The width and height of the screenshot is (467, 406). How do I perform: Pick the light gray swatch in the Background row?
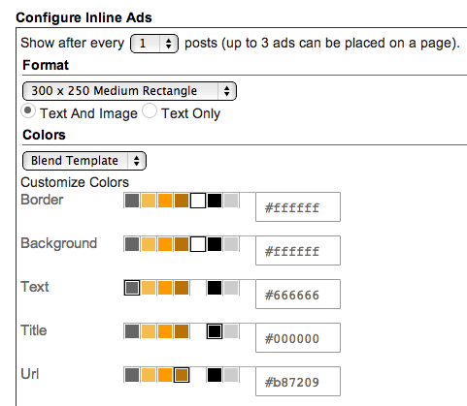tap(231, 244)
